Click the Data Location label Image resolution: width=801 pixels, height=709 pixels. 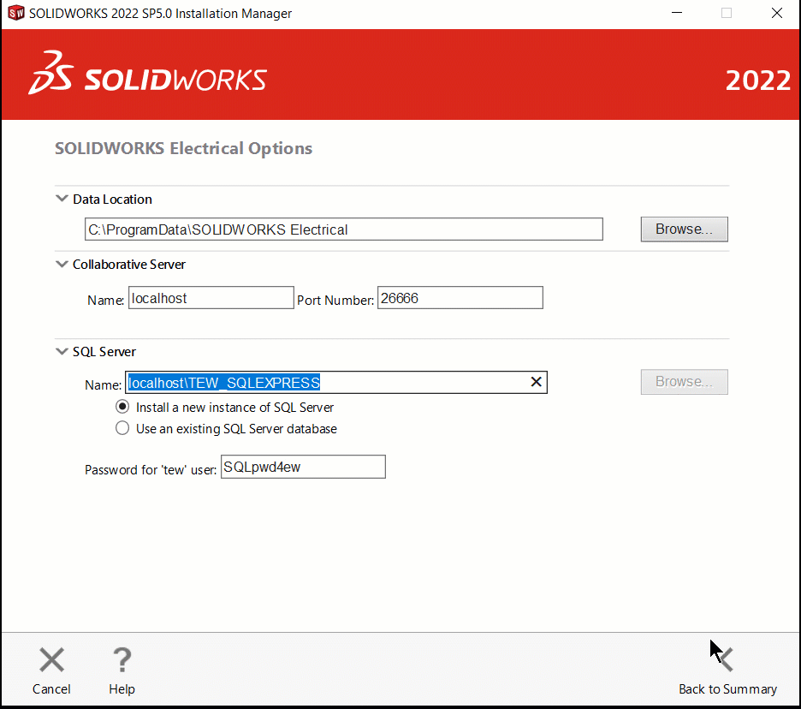[112, 200]
